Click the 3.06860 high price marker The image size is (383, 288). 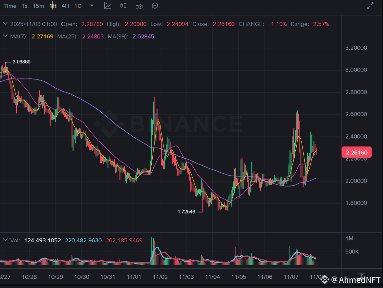(x=21, y=62)
